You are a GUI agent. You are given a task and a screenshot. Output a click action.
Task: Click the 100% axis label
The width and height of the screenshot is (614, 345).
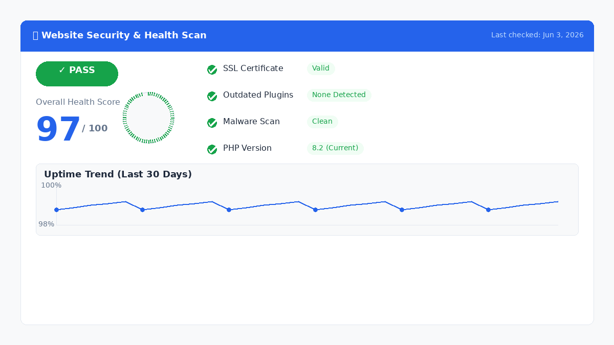pyautogui.click(x=51, y=185)
